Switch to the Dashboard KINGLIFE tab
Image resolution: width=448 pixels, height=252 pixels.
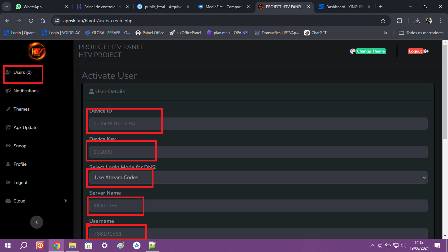coord(344,7)
